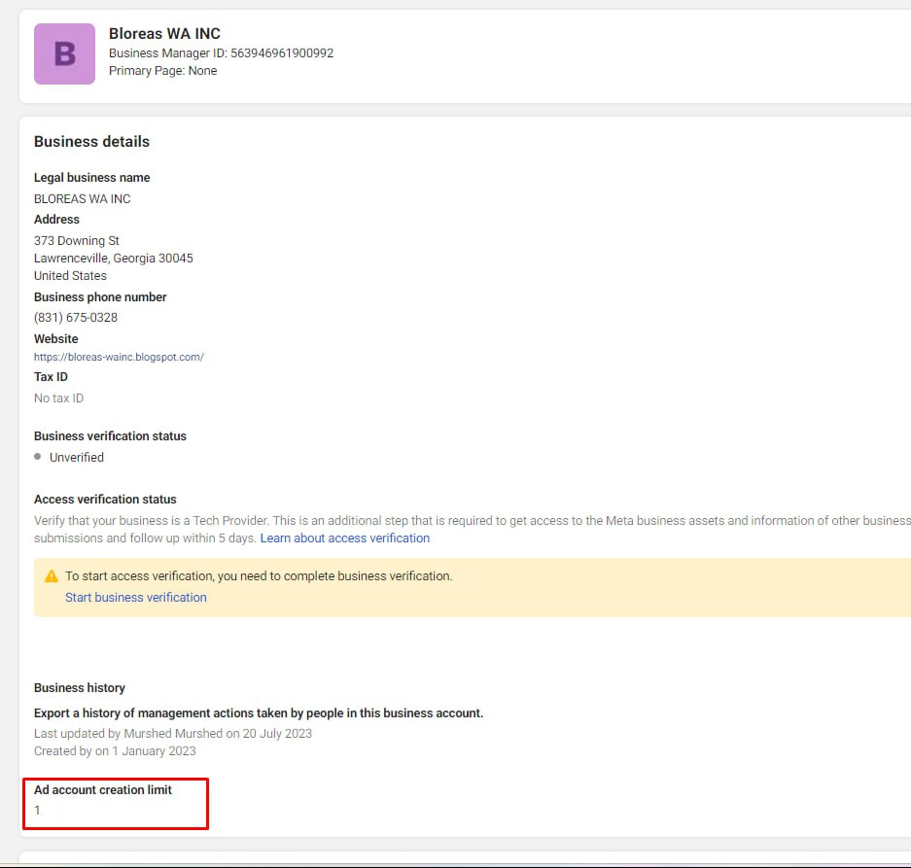Open the bloreas-wainc.blogspot.com website link
The height and width of the screenshot is (868, 911).
(119, 357)
